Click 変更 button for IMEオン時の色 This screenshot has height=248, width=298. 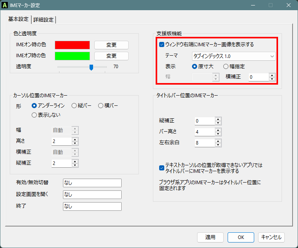pyautogui.click(x=111, y=45)
